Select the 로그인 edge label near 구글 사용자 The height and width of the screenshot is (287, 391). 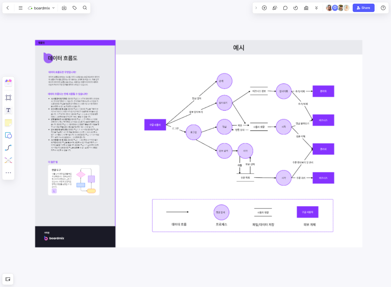tap(175, 128)
